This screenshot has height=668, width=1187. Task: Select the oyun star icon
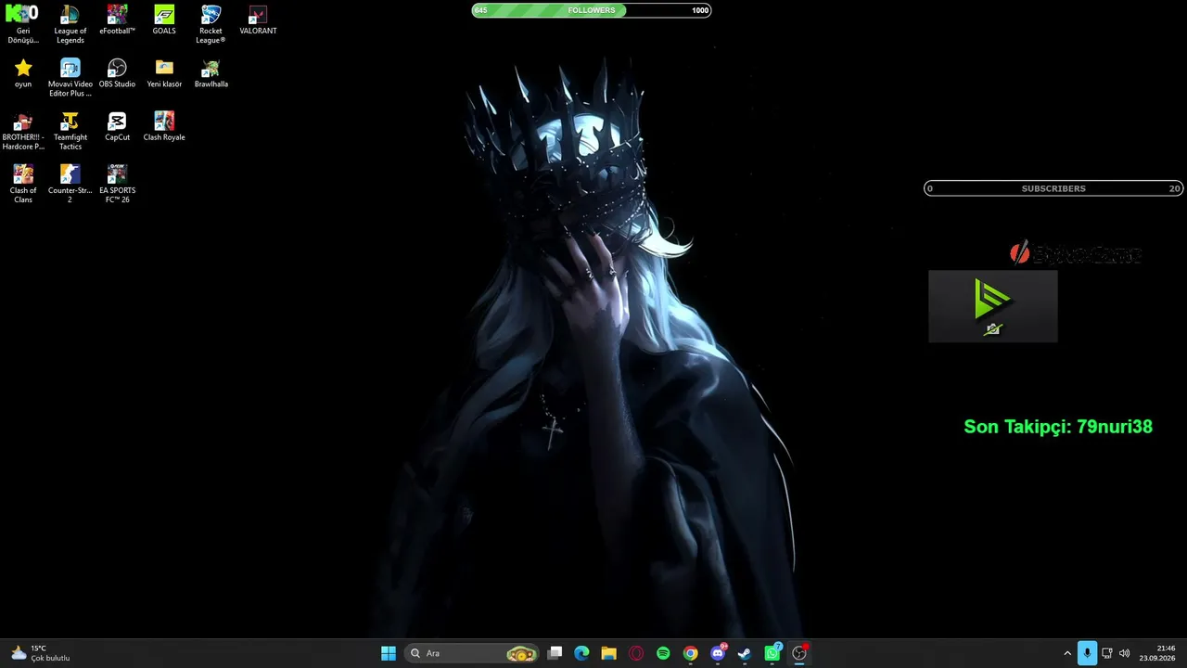click(x=23, y=73)
